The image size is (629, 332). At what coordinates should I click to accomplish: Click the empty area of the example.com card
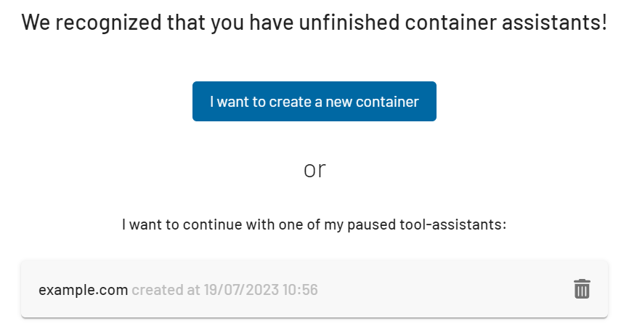click(x=442, y=289)
